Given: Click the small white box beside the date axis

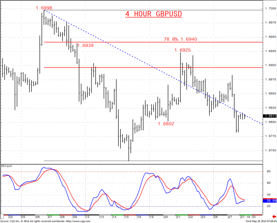Looking at the screenshot, I should (x=2, y=217).
